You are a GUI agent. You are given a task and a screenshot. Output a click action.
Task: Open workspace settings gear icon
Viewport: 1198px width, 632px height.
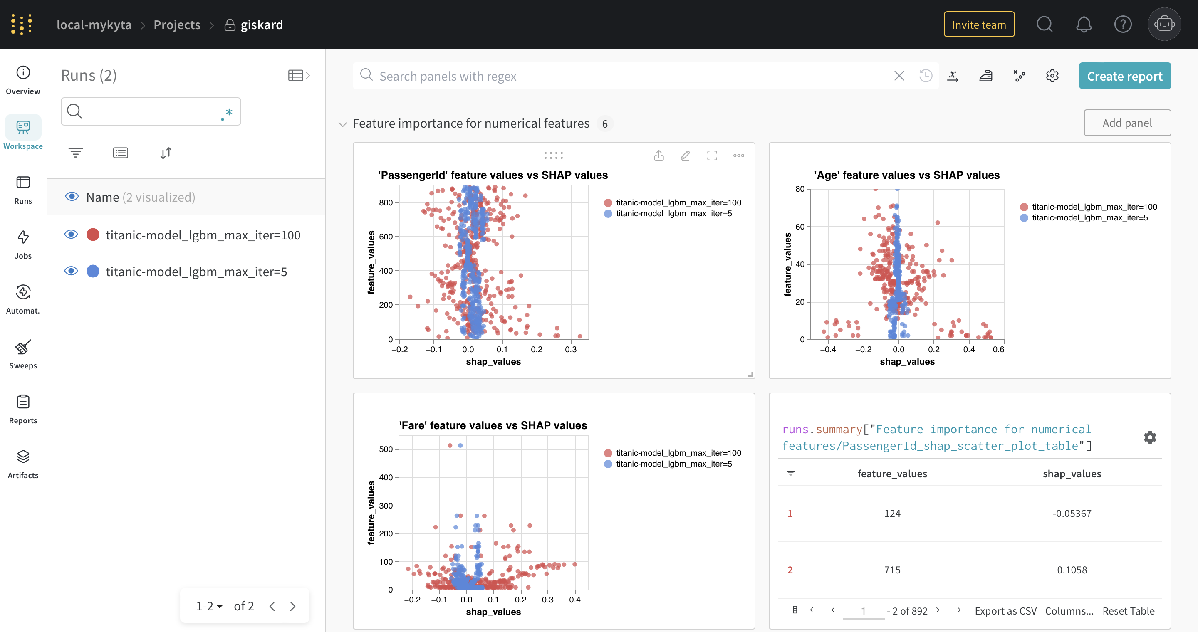pyautogui.click(x=1052, y=76)
